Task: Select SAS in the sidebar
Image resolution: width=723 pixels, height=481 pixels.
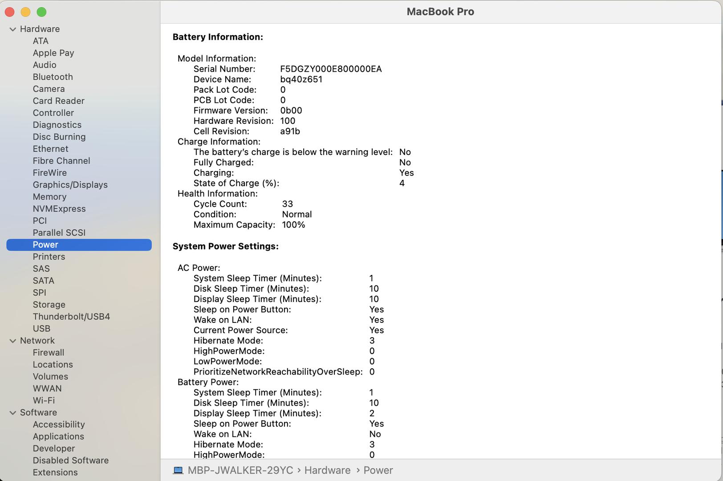Action: (x=41, y=269)
